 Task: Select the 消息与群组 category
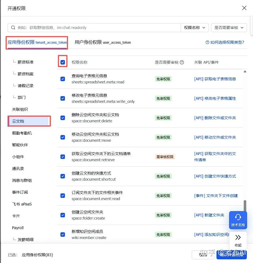(x=22, y=180)
